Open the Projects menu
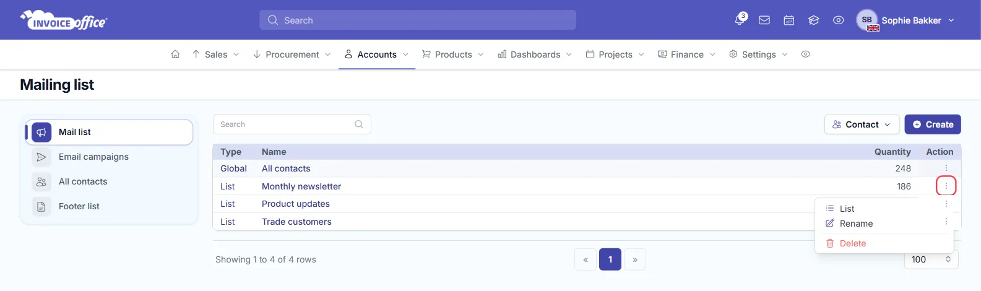Viewport: 981px width, 291px height. (x=615, y=54)
